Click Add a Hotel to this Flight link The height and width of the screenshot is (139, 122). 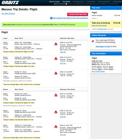click(71, 18)
